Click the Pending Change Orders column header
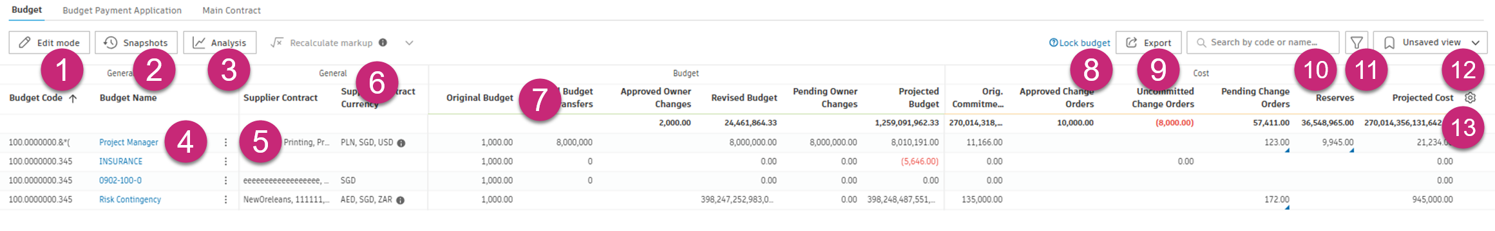Viewport: 1495px width, 231px height. [1255, 98]
